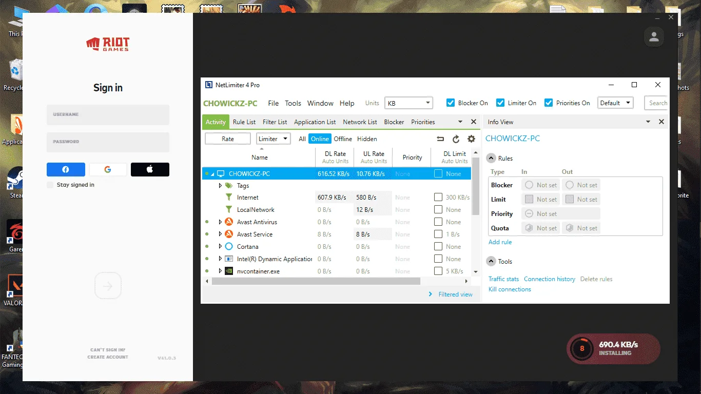Open activity list settings gear
Screen dimensions: 701x394
(471, 139)
